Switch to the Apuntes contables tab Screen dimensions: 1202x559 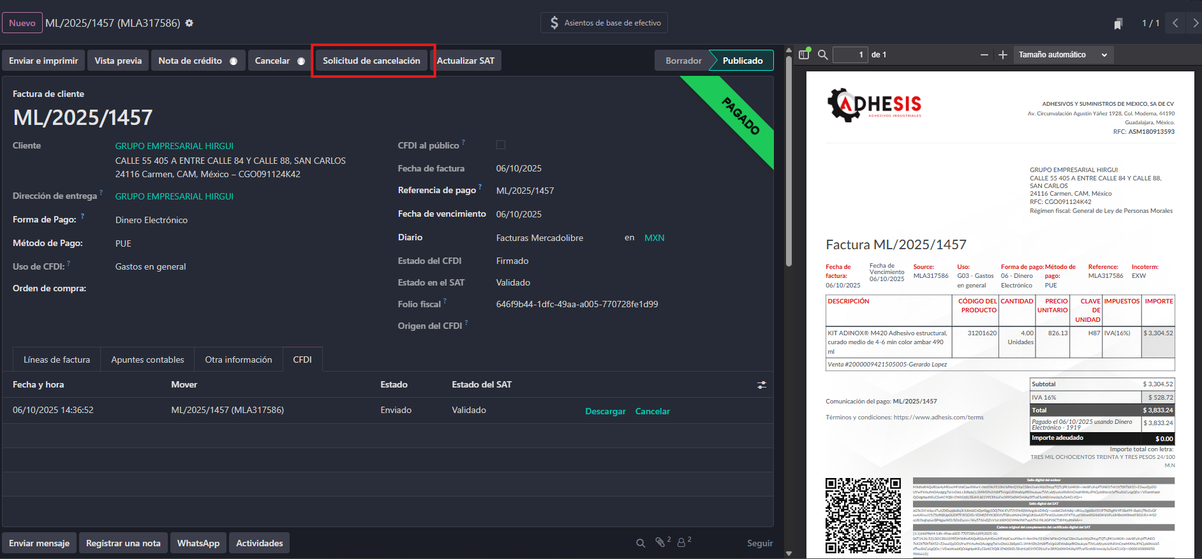click(x=147, y=359)
